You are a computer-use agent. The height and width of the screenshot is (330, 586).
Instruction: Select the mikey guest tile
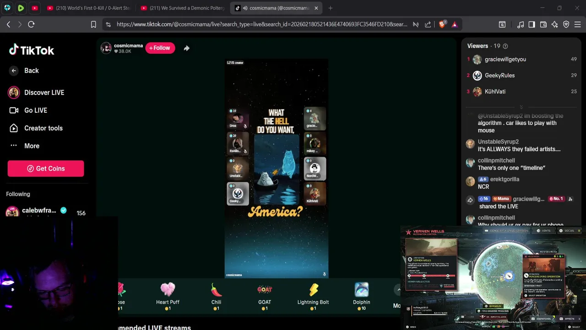(315, 143)
